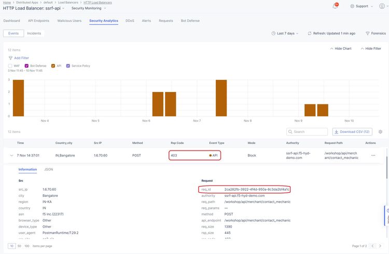The height and width of the screenshot is (254, 389).
Task: Click the Download CSV button
Action: click(352, 132)
